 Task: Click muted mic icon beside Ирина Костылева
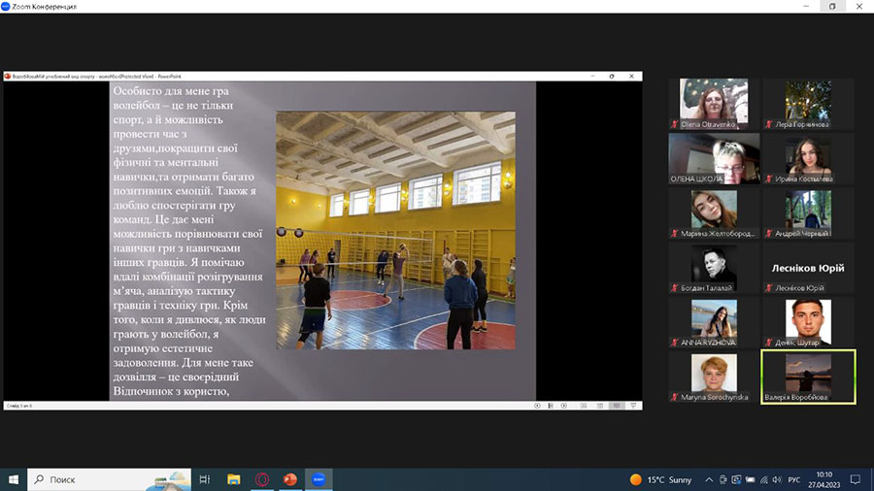[769, 180]
